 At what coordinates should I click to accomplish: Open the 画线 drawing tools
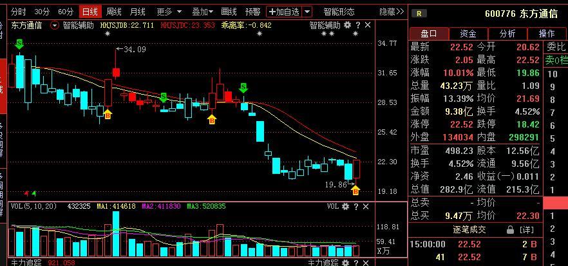pyautogui.click(x=229, y=12)
